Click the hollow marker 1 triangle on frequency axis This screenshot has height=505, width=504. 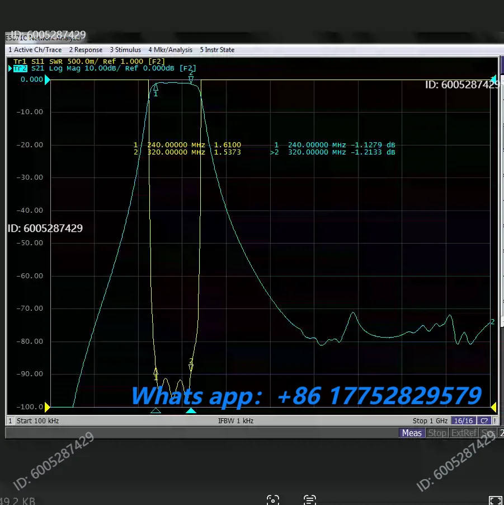point(156,410)
